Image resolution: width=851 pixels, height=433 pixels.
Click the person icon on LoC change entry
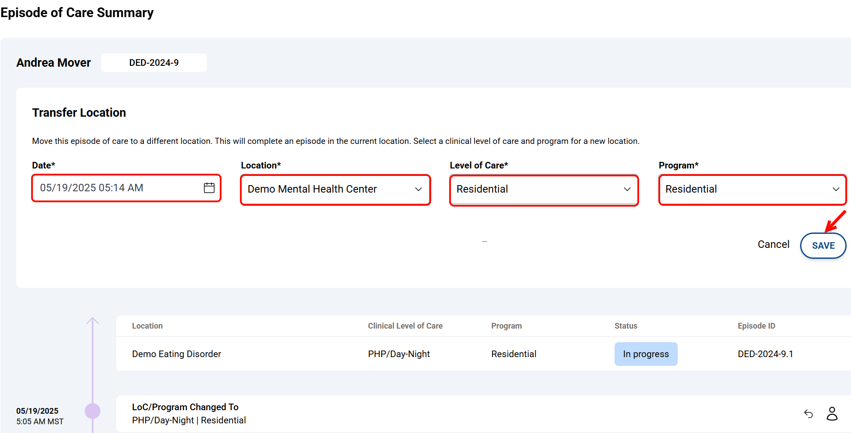click(832, 414)
